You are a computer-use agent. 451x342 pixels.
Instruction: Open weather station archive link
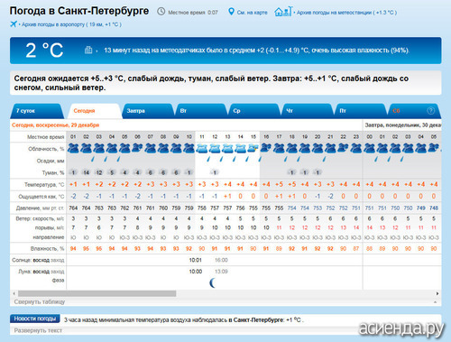pyautogui.click(x=346, y=13)
